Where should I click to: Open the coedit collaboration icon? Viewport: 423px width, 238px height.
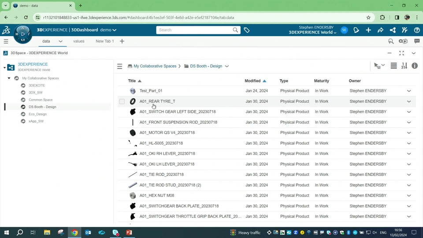click(x=403, y=41)
